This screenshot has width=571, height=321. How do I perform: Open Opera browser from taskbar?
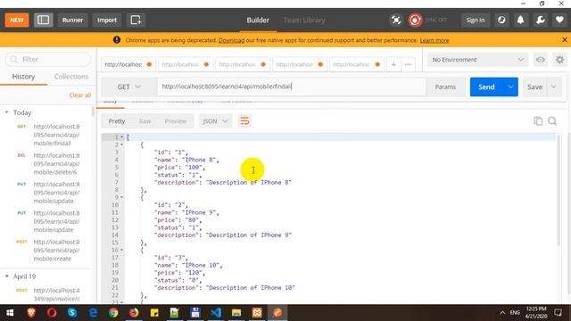[52, 313]
